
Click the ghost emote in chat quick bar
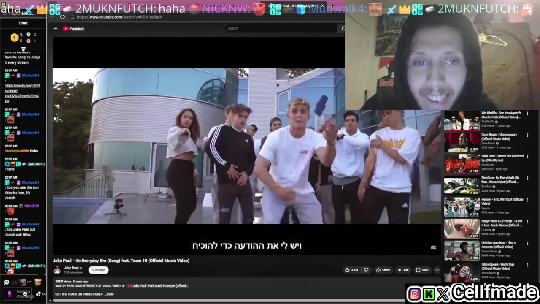(x=6, y=282)
